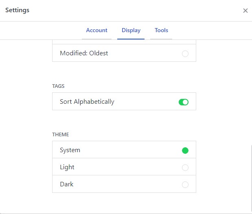
Task: Click the THEME section heading
Action: 60,135
